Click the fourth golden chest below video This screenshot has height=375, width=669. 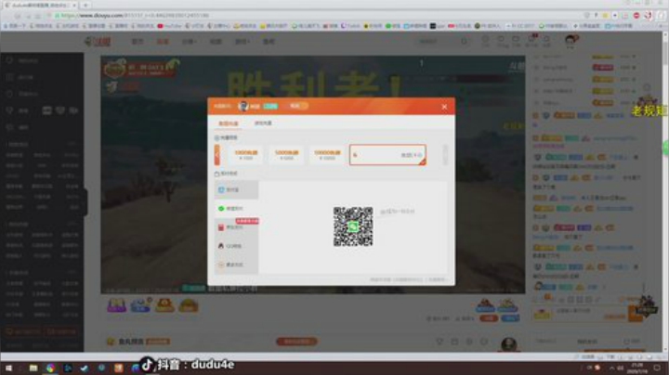188,305
